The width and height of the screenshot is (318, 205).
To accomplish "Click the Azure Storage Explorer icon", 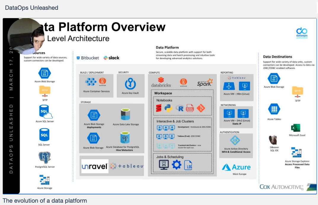I will point(296,152).
